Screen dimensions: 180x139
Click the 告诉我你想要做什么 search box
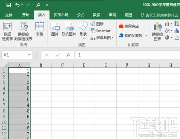159,15
